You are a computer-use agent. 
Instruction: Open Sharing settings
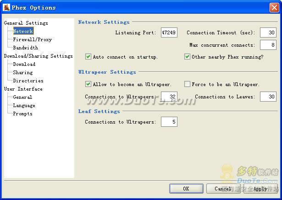[22, 72]
